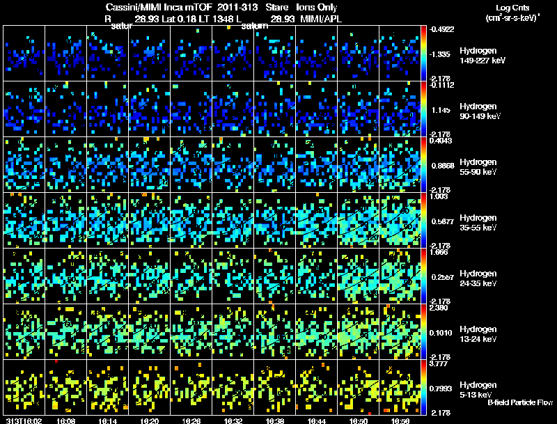Click the -0.1112 color scale value
The width and height of the screenshot is (557, 424).
pyautogui.click(x=441, y=85)
